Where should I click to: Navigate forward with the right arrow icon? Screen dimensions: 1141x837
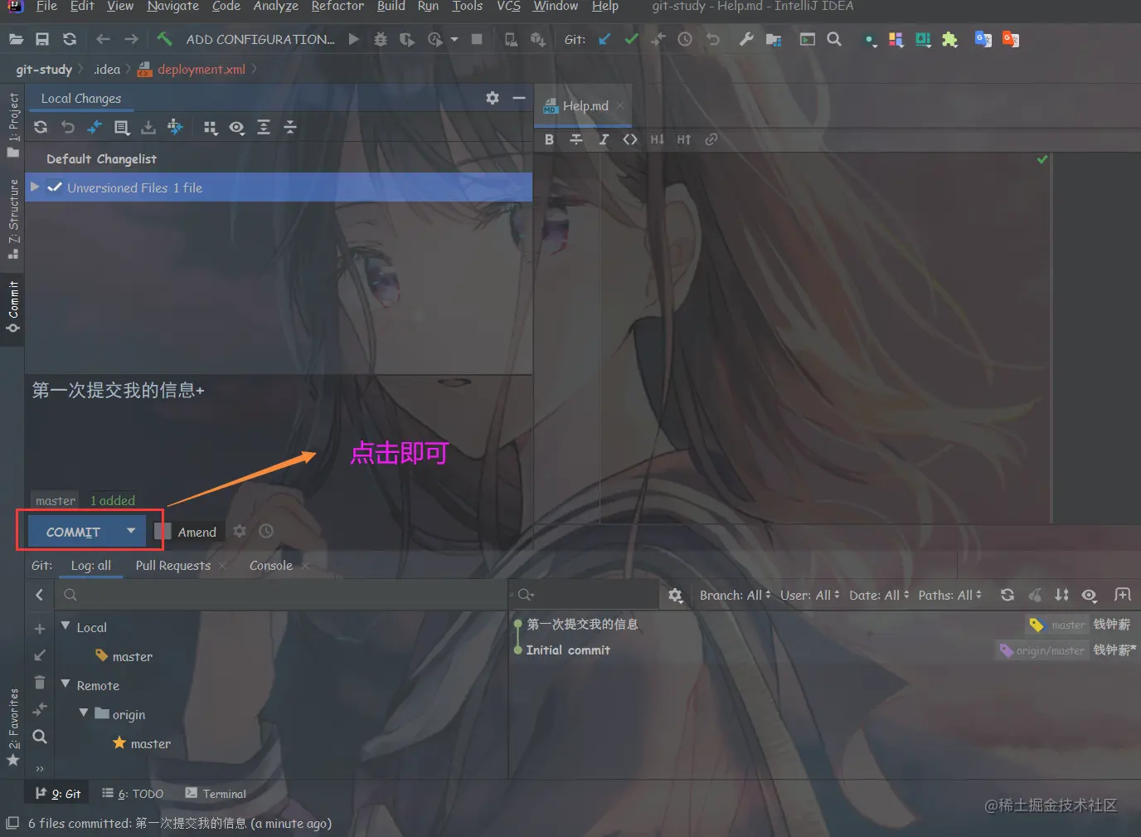point(131,39)
